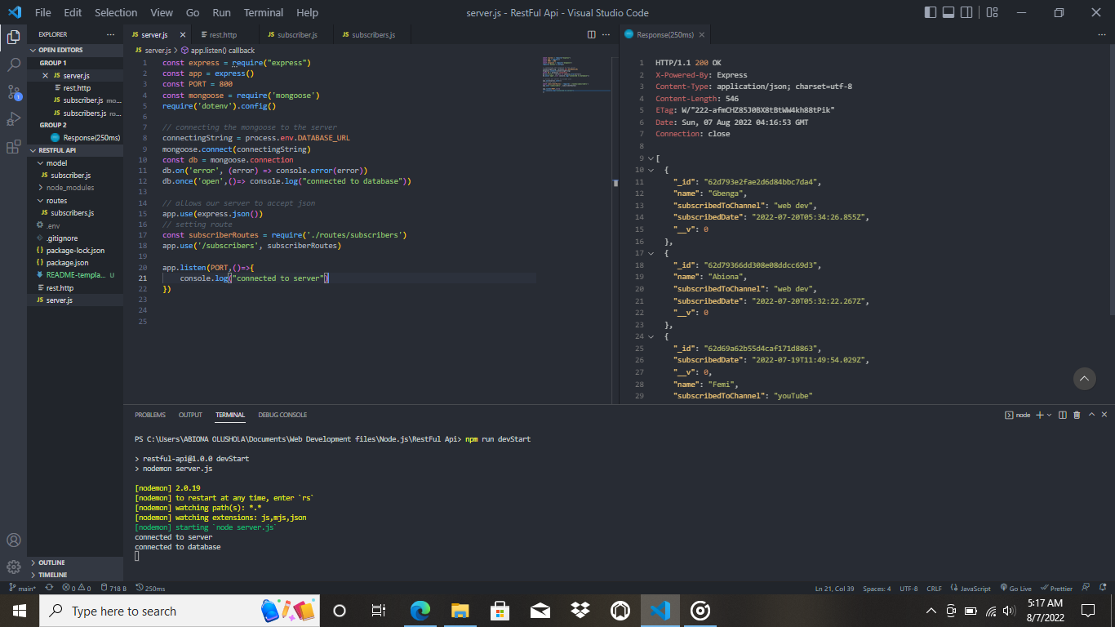Open the Run and Debug panel
The width and height of the screenshot is (1115, 627).
click(x=13, y=118)
